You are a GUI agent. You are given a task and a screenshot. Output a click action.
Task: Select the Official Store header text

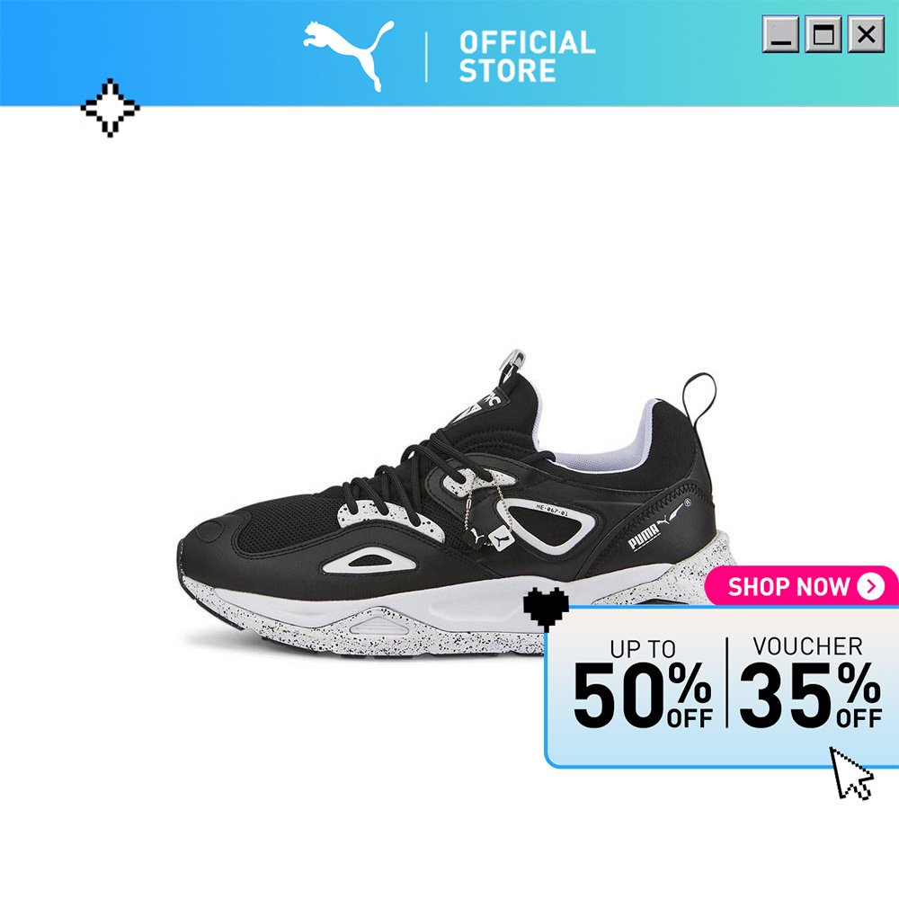(527, 56)
